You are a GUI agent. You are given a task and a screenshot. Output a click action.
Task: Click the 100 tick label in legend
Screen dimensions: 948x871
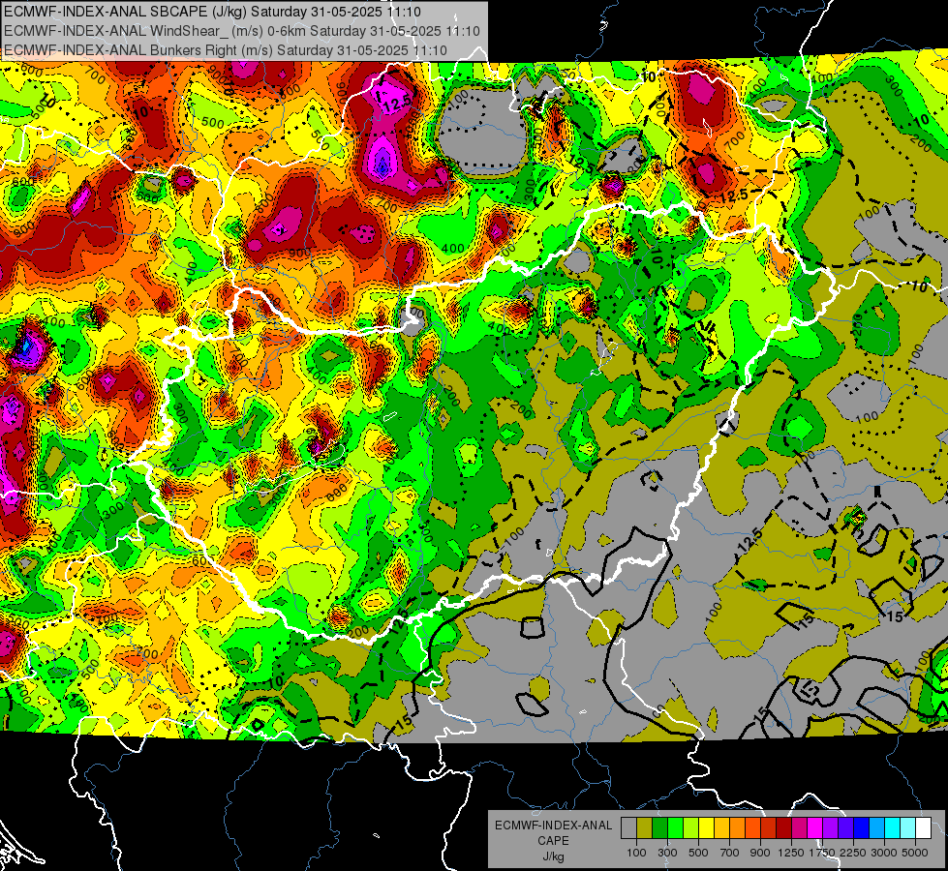(636, 853)
